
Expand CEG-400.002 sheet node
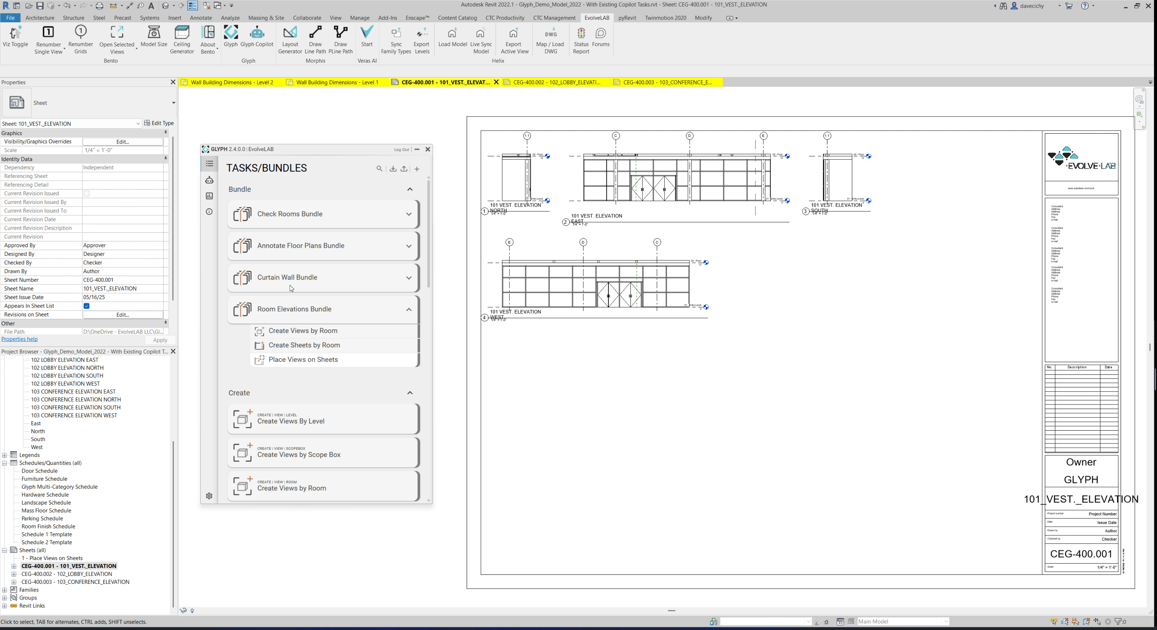pyautogui.click(x=14, y=574)
